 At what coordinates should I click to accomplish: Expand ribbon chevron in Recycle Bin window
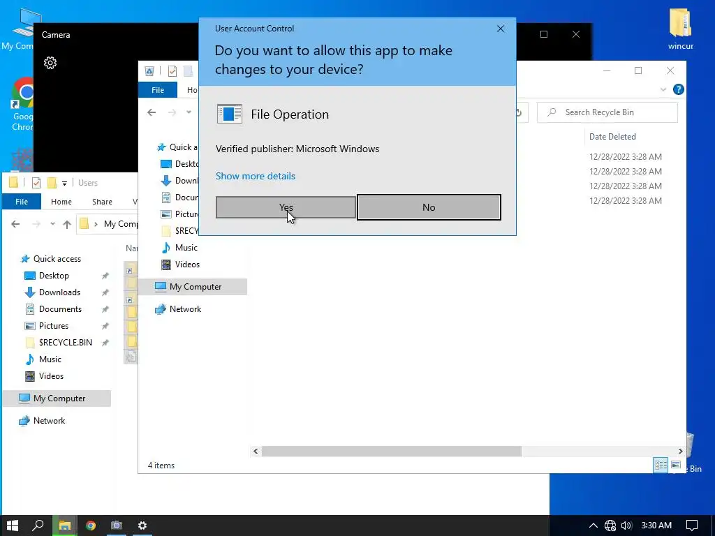[x=663, y=90]
